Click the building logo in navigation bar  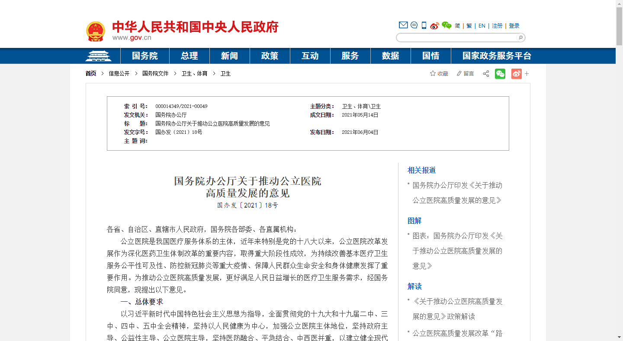98,56
